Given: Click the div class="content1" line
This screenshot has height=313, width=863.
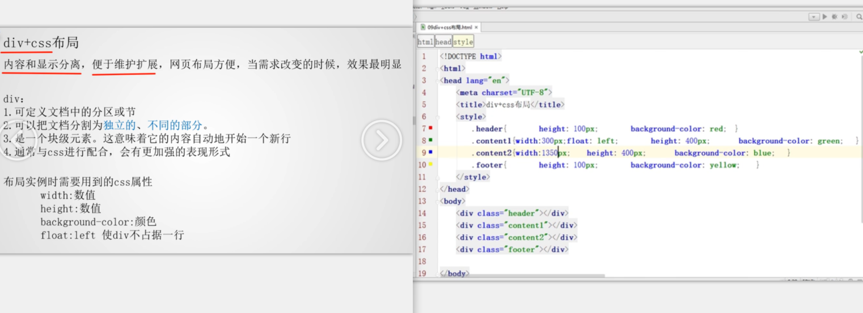Looking at the screenshot, I should (517, 225).
